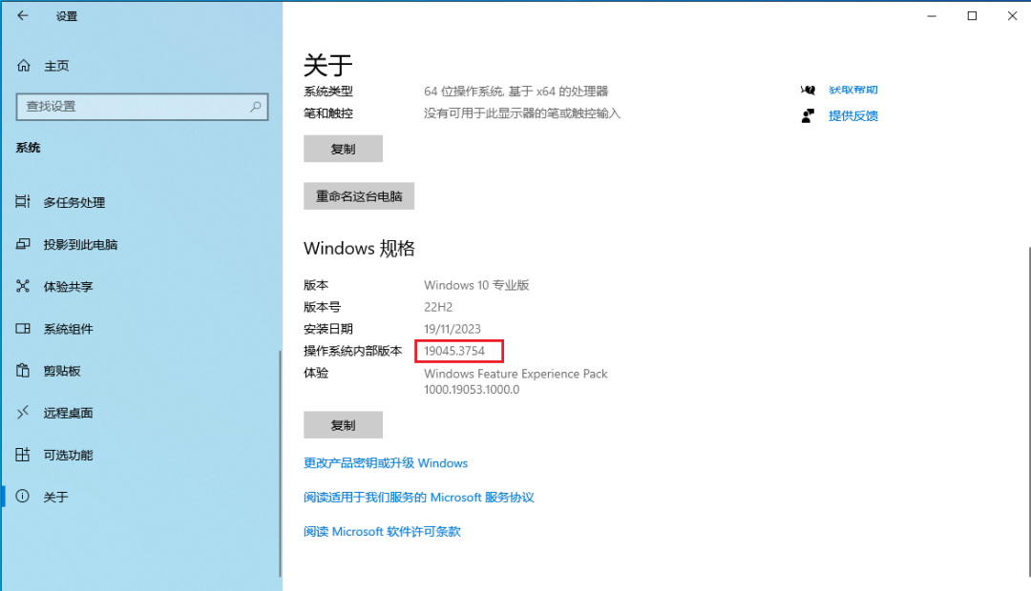The height and width of the screenshot is (591, 1031).
Task: Click the main page vertical scrollbar
Action: (1028, 413)
